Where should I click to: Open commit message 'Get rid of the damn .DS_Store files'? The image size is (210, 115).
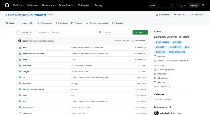87,48
